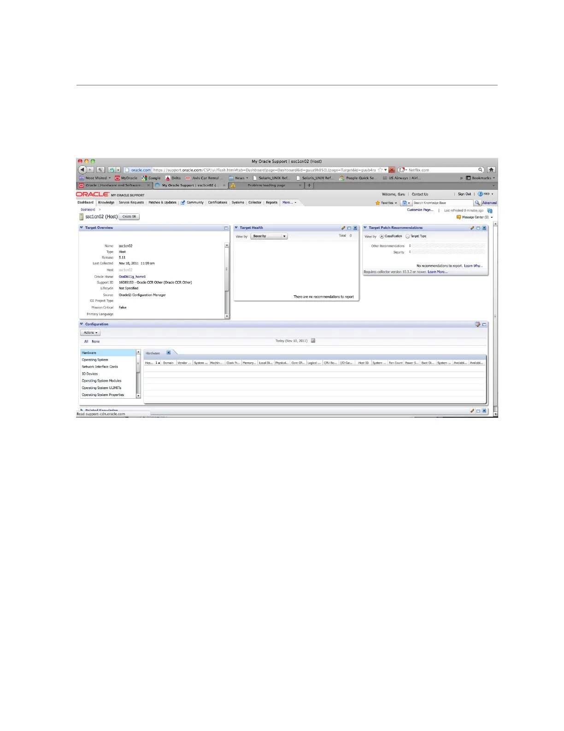Close the Target Health panel
This screenshot has height=731, width=564.
tap(355, 228)
